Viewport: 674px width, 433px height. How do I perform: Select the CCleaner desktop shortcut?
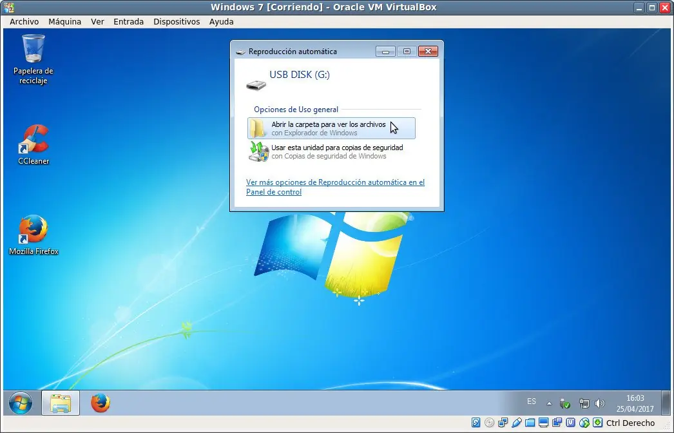[34, 145]
